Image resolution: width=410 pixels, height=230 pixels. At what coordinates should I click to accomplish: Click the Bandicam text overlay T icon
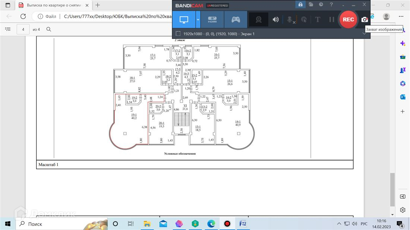click(x=318, y=20)
